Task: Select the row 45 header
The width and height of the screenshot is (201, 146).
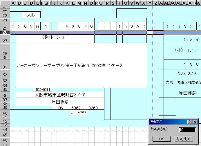Action: pos(5,135)
